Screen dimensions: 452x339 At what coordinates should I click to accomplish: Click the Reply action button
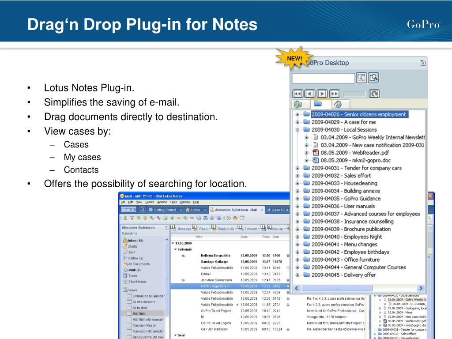pos(201,229)
